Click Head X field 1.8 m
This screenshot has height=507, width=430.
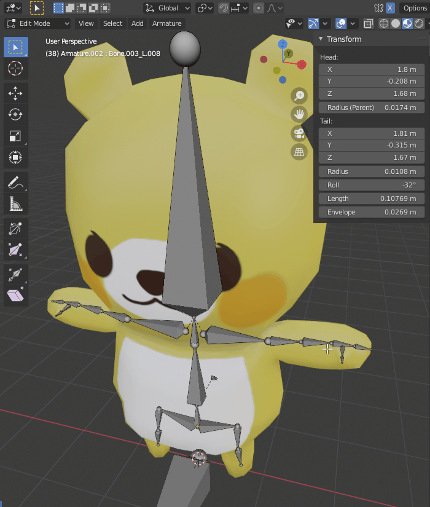coord(372,69)
